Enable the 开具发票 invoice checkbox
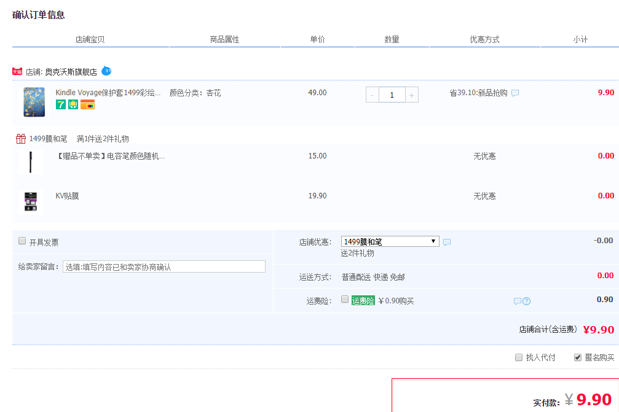The image size is (619, 412). (22, 241)
